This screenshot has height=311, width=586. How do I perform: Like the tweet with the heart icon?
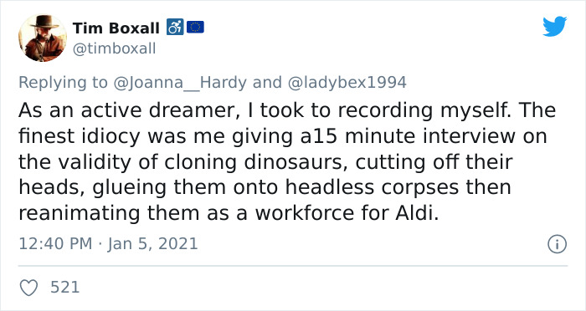point(28,288)
